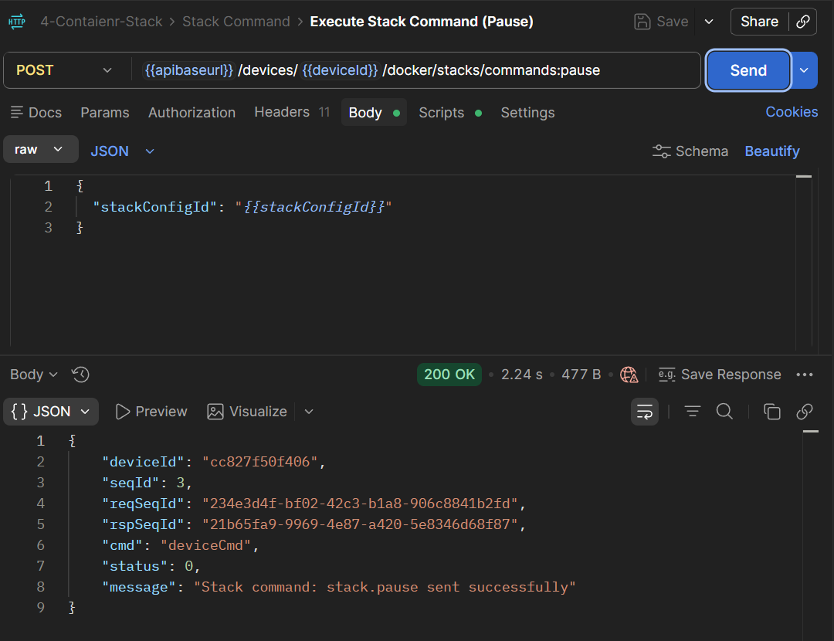Change the response JSON format dropdown
The width and height of the screenshot is (834, 641).
(x=50, y=411)
